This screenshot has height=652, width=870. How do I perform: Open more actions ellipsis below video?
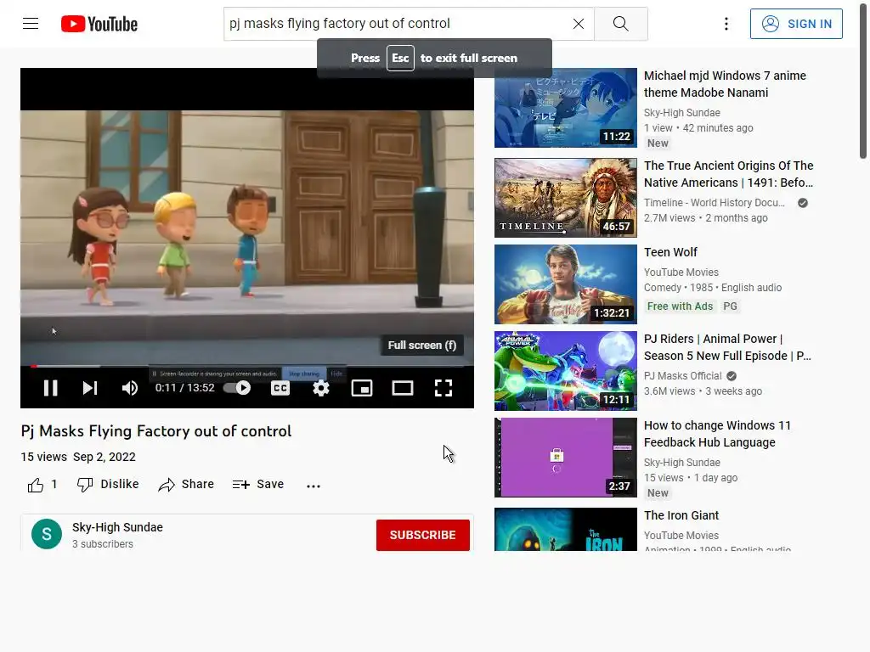click(314, 486)
